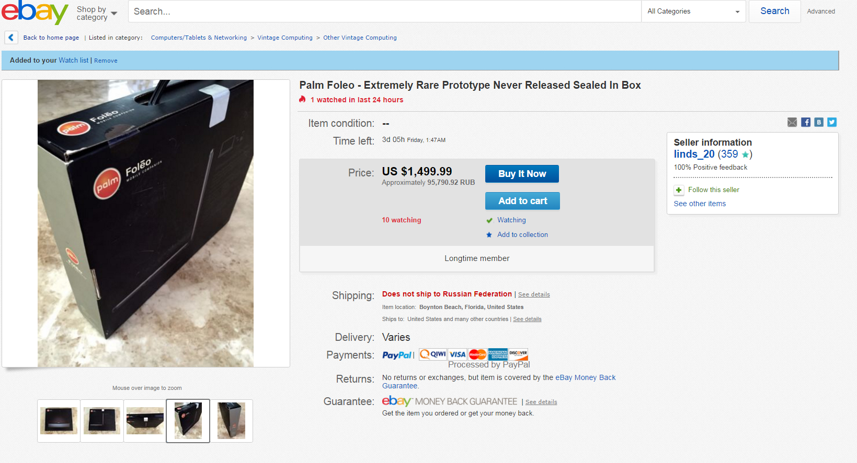Viewport: 857px width, 463px height.
Task: Click the blue back arrow icon
Action: click(11, 38)
